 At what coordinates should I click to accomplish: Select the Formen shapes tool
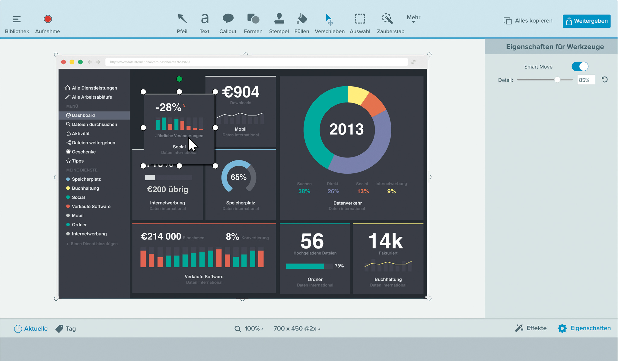click(x=253, y=23)
